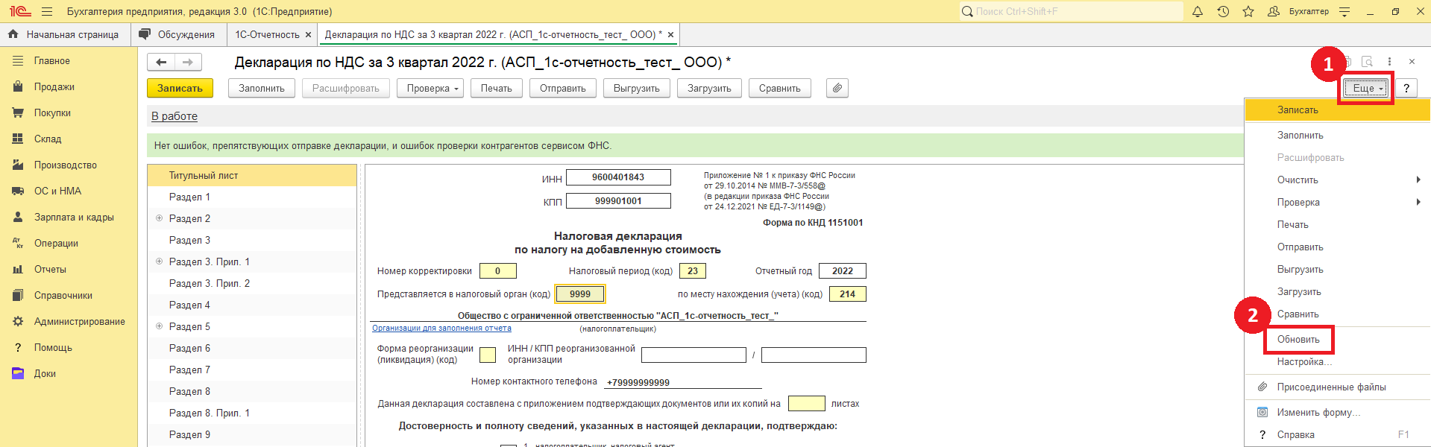
Task: Open Операции section in sidebar
Action: coord(69,243)
